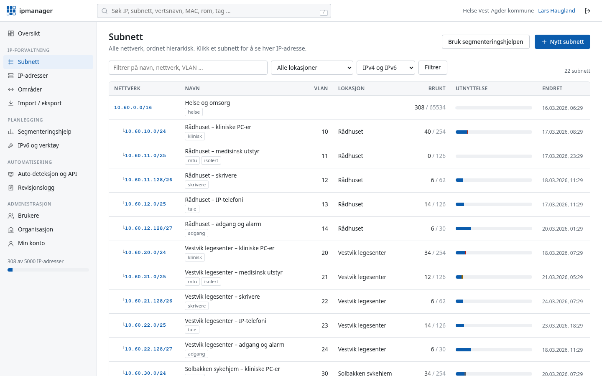
Task: Open the IPv4 og IPv6 dropdown
Action: coord(386,68)
